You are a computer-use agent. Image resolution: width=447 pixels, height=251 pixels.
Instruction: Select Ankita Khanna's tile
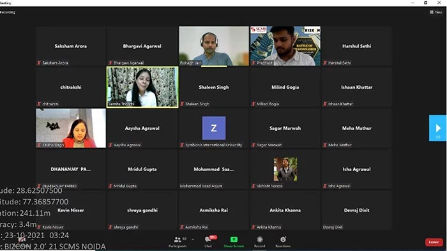285,210
